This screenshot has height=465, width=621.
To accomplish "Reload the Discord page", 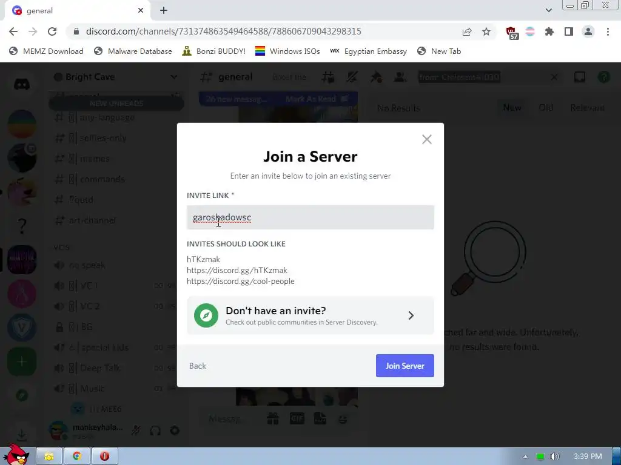I will pos(52,31).
